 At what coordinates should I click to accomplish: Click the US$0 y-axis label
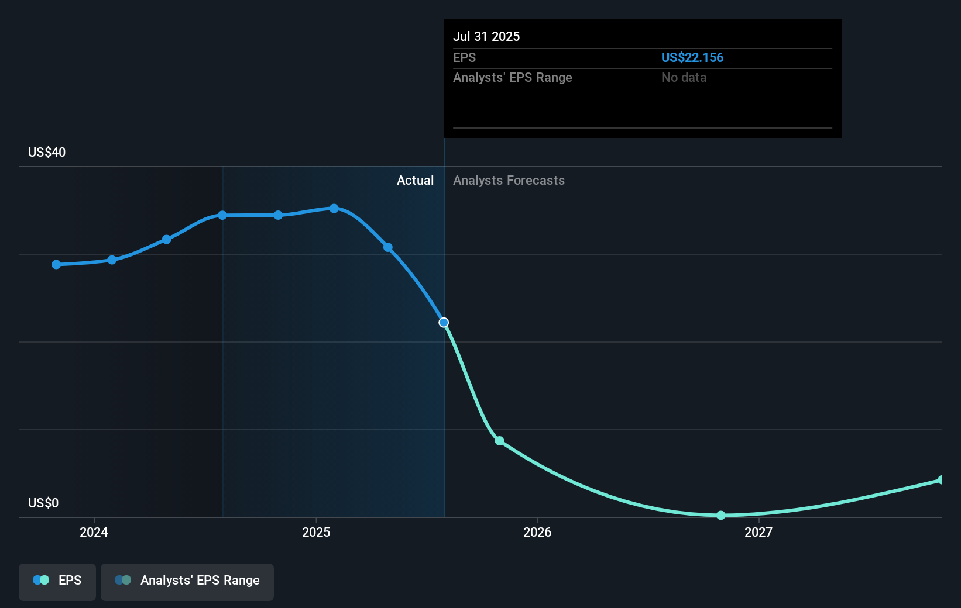tap(43, 503)
